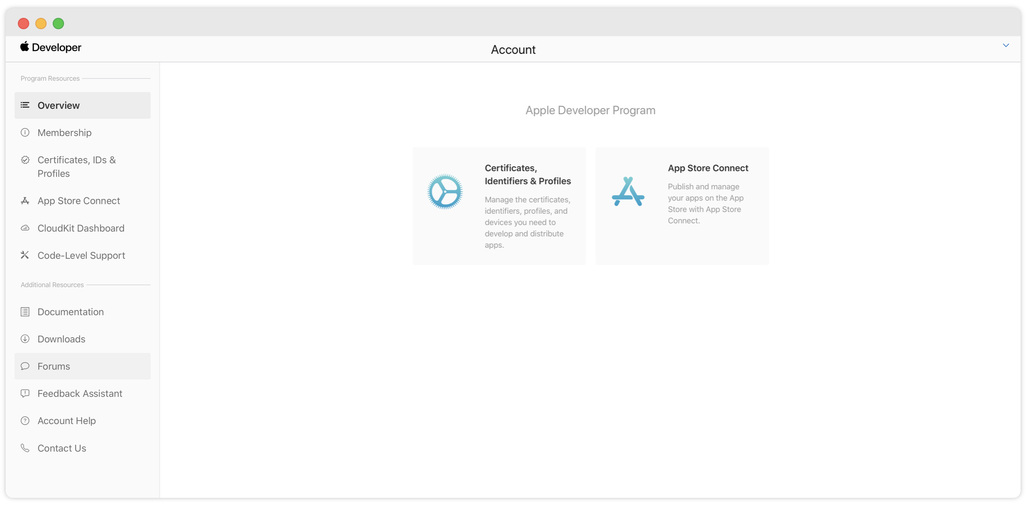Screen dimensions: 1028x507
Task: Click the Code-Level Support tools icon
Action: point(25,255)
